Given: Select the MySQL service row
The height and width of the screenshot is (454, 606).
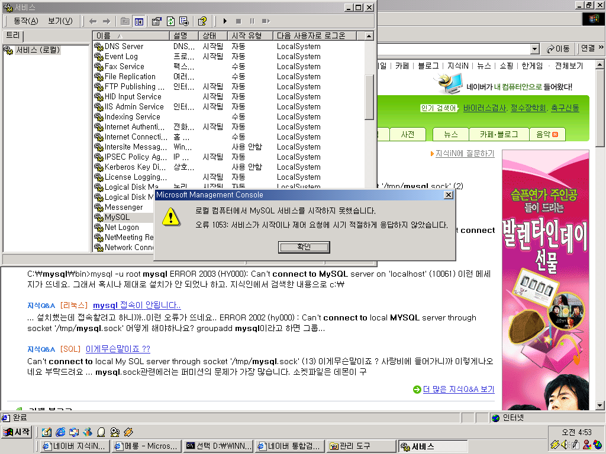Looking at the screenshot, I should coord(124,218).
